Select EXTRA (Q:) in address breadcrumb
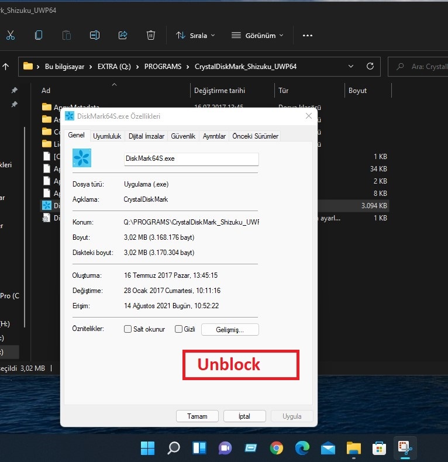 (114, 67)
